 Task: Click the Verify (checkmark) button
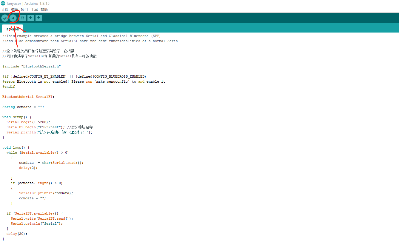[x=5, y=18]
